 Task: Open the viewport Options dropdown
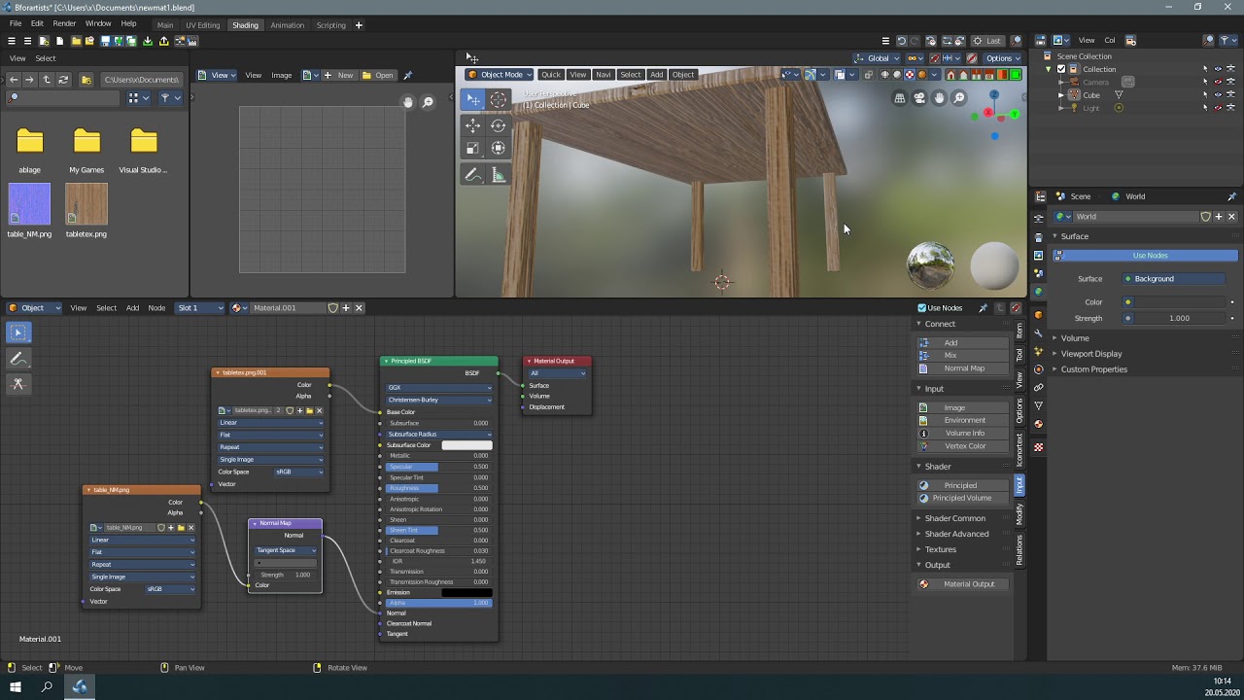(1003, 58)
